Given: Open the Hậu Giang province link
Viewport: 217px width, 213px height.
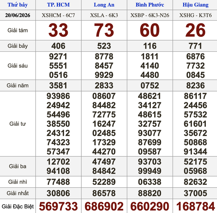Looking at the screenshot, I should point(195,5).
